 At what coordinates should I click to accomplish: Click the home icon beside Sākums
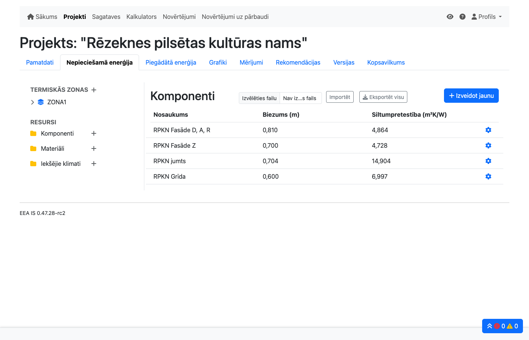[x=30, y=16]
